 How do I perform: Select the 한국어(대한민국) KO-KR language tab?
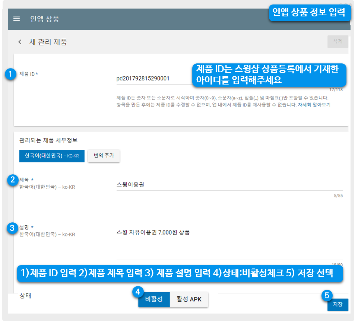coord(52,156)
